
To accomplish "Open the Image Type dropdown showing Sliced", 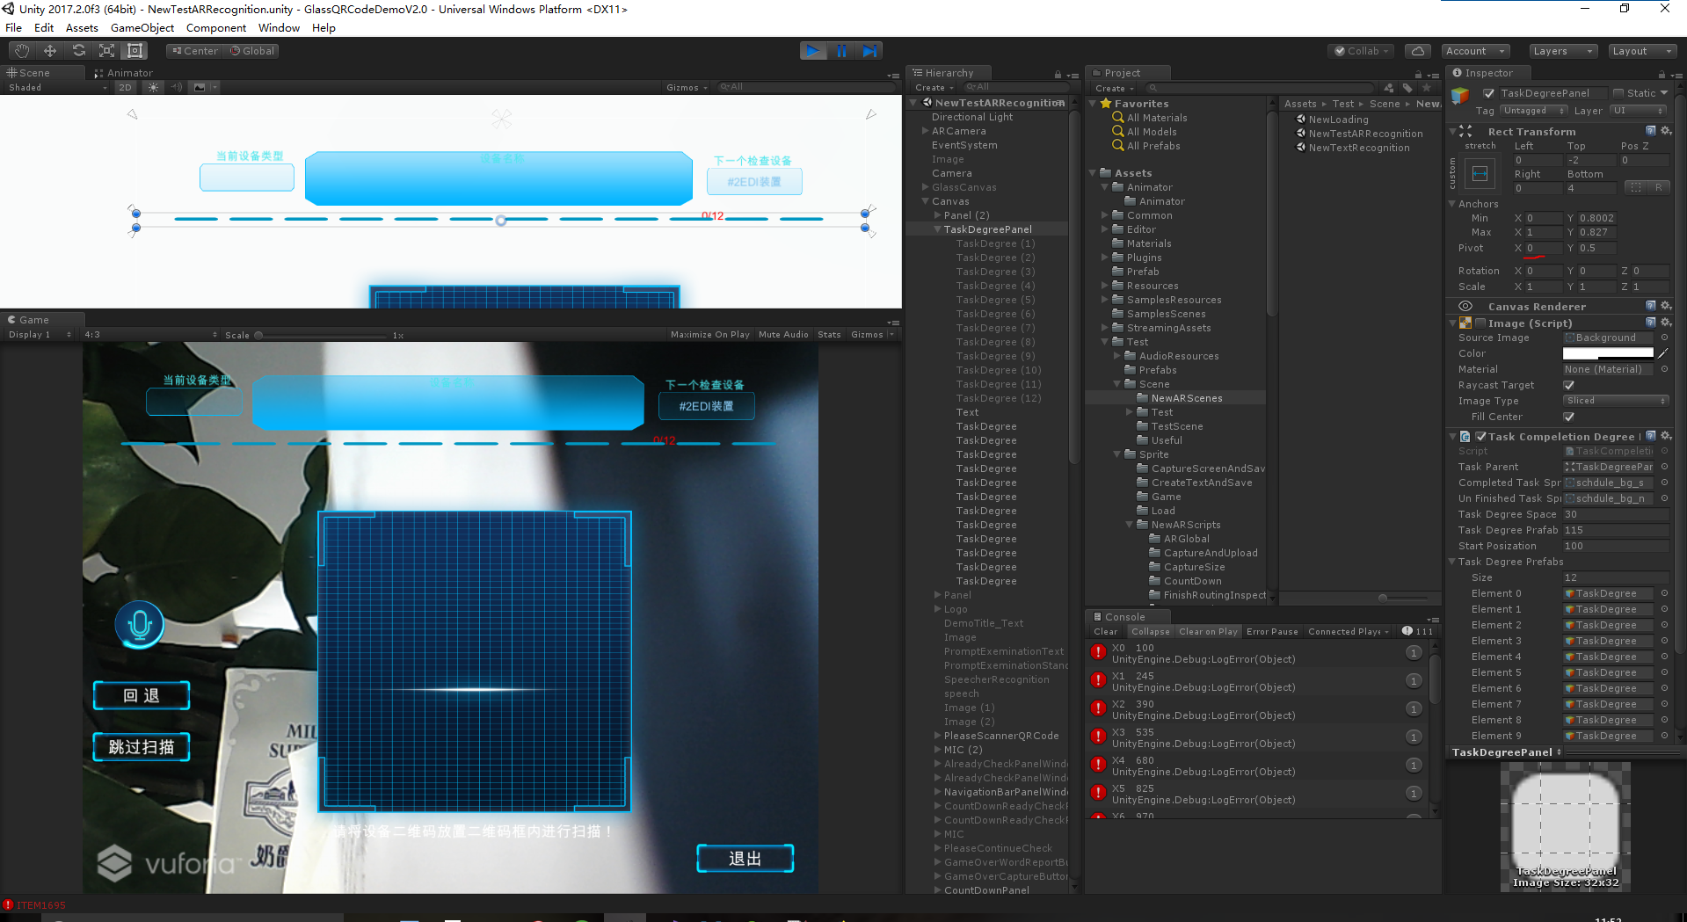I will point(1615,401).
